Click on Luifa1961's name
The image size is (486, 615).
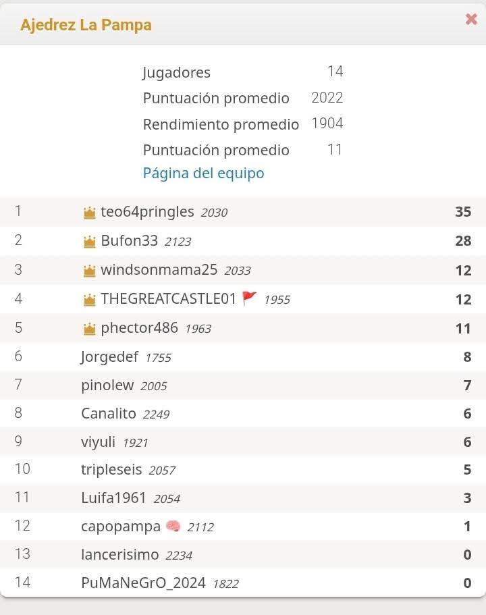click(113, 498)
